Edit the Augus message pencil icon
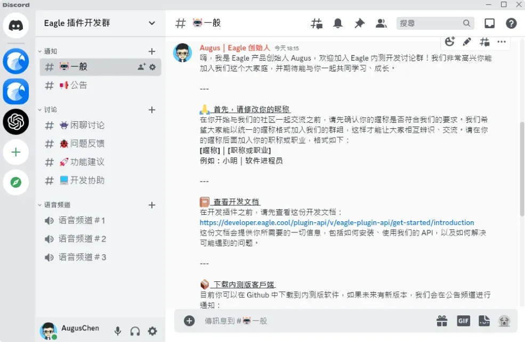This screenshot has width=525, height=342. point(467,41)
